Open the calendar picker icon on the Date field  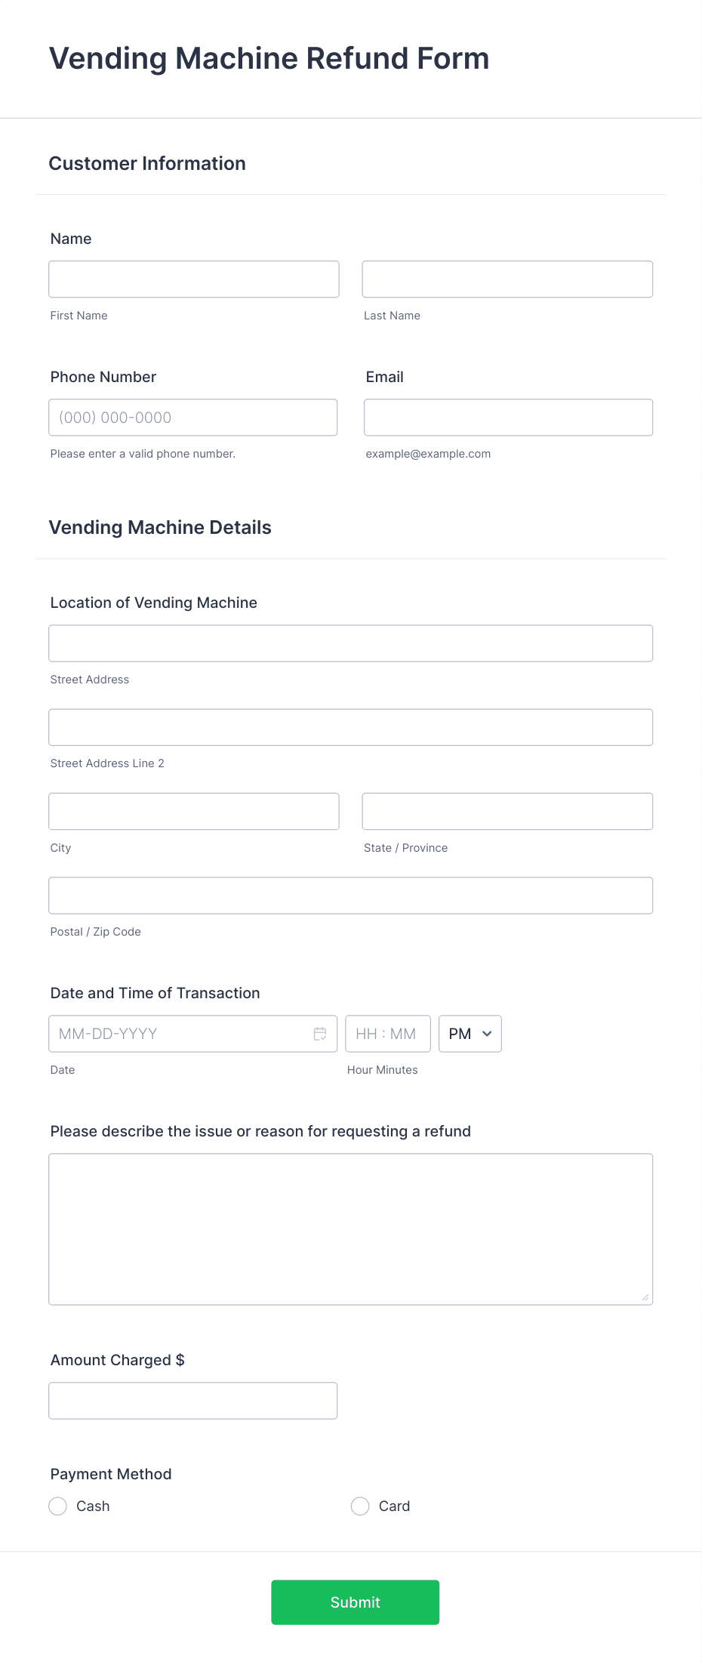pyautogui.click(x=319, y=1033)
